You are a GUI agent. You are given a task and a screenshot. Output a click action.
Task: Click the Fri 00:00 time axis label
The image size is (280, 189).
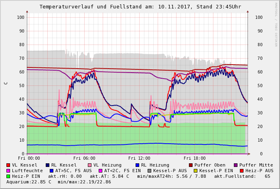point(29,158)
